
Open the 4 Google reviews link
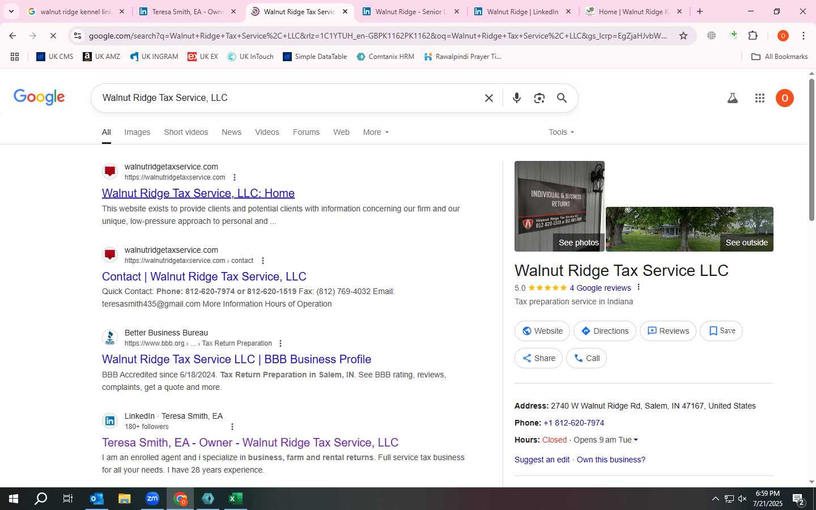click(600, 288)
